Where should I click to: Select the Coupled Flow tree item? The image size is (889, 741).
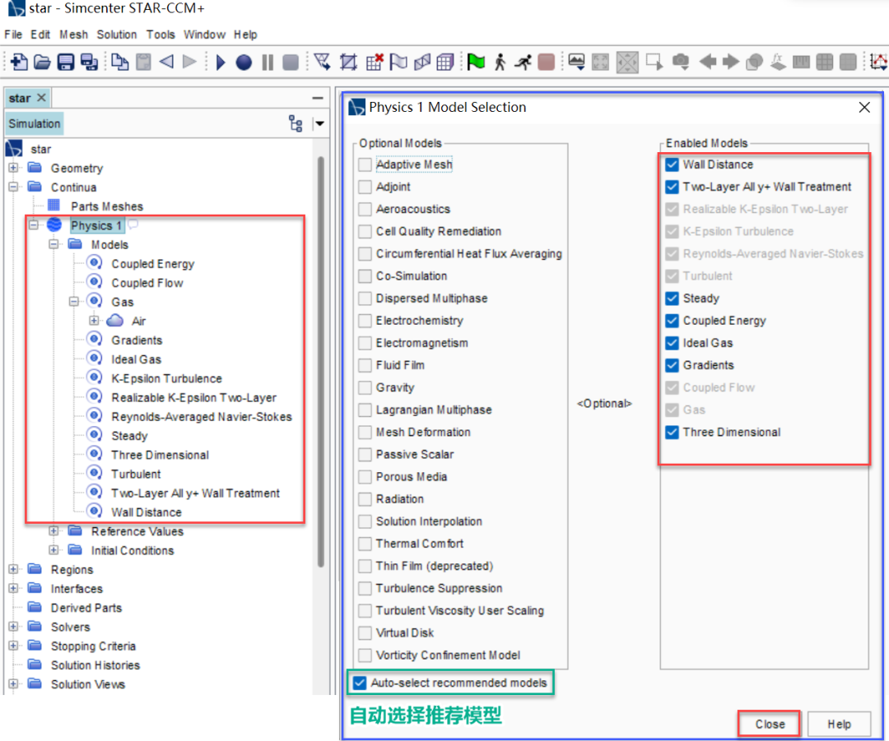(147, 283)
